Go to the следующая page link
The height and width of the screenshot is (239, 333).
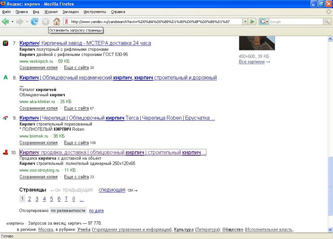coord(112,190)
